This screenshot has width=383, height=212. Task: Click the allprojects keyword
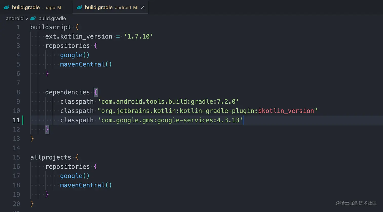(x=51, y=157)
